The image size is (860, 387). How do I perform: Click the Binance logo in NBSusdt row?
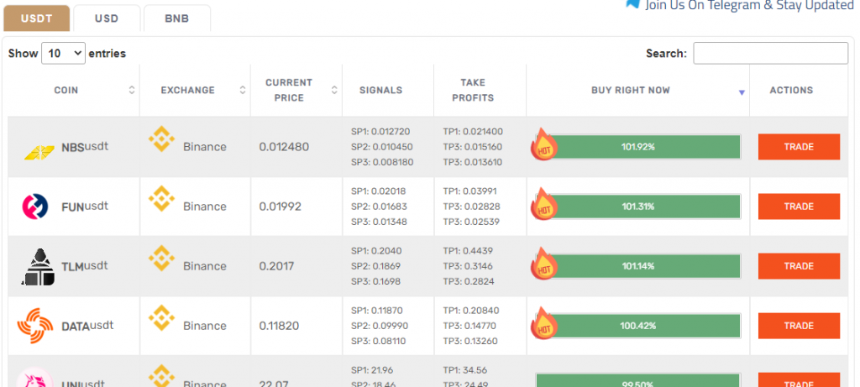point(161,140)
